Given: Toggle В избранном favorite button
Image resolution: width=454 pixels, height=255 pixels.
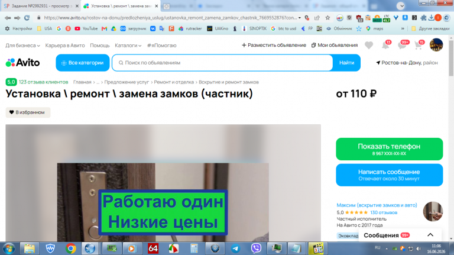Looking at the screenshot, I should click(x=28, y=112).
